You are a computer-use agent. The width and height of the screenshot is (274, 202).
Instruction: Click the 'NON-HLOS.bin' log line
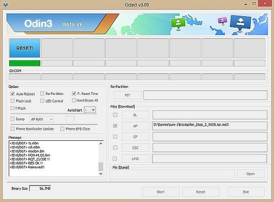[x=30, y=155]
